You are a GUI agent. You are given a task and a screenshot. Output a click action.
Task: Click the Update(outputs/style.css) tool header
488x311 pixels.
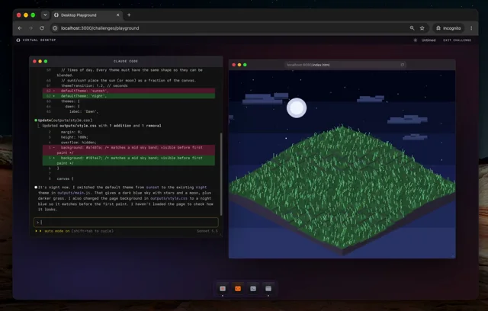[x=63, y=120]
